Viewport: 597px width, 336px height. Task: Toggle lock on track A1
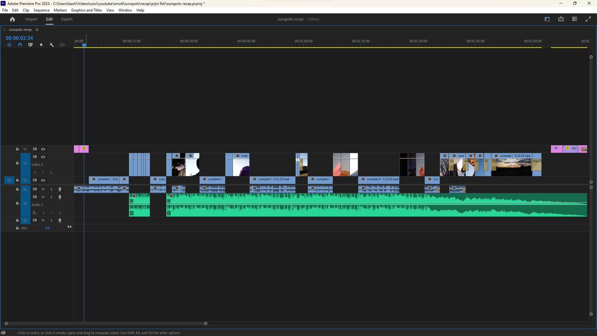pyautogui.click(x=17, y=189)
